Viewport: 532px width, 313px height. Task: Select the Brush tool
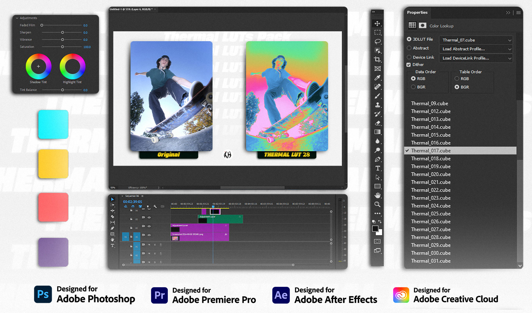point(377,96)
